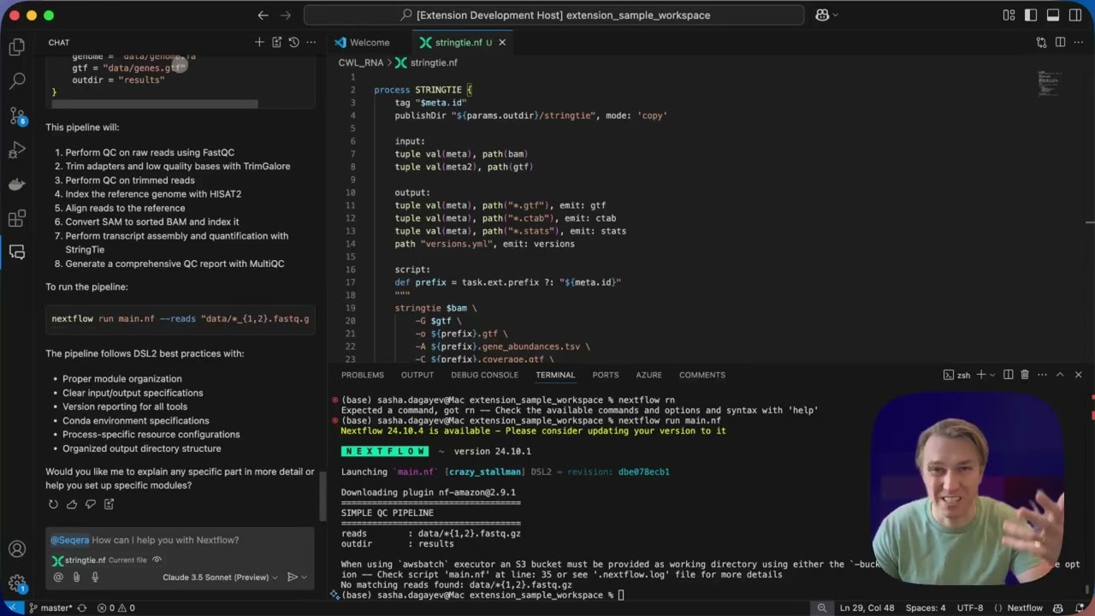Click CWL_RNA breadcrumb folder
The width and height of the screenshot is (1095, 616).
click(x=360, y=62)
